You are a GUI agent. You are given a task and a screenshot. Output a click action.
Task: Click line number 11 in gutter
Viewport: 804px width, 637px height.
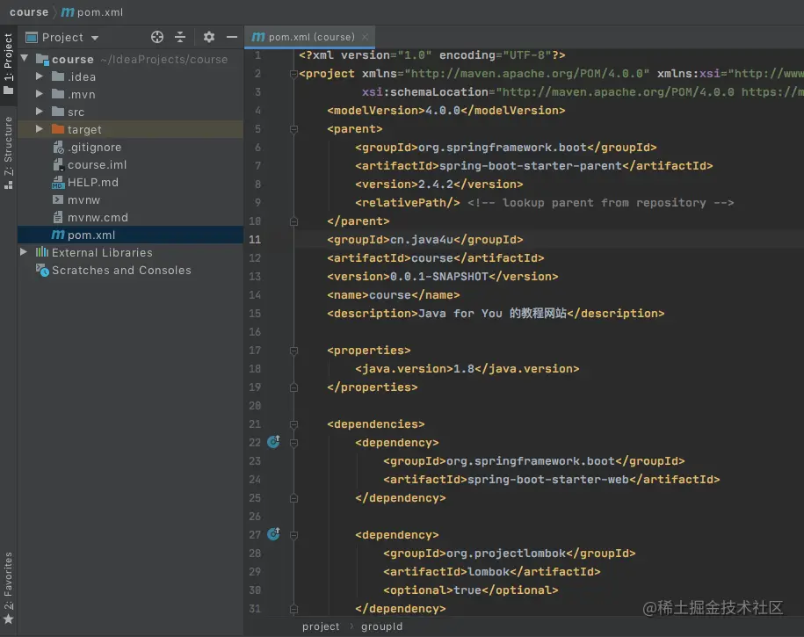tap(255, 240)
